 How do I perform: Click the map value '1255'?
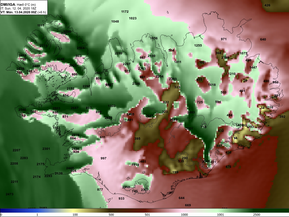pyautogui.click(x=198, y=45)
